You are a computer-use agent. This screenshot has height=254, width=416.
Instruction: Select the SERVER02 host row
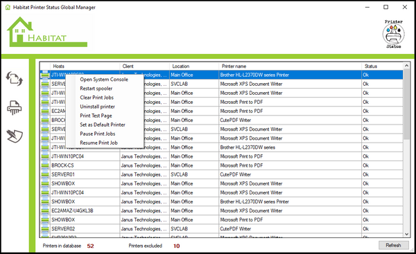222,229
